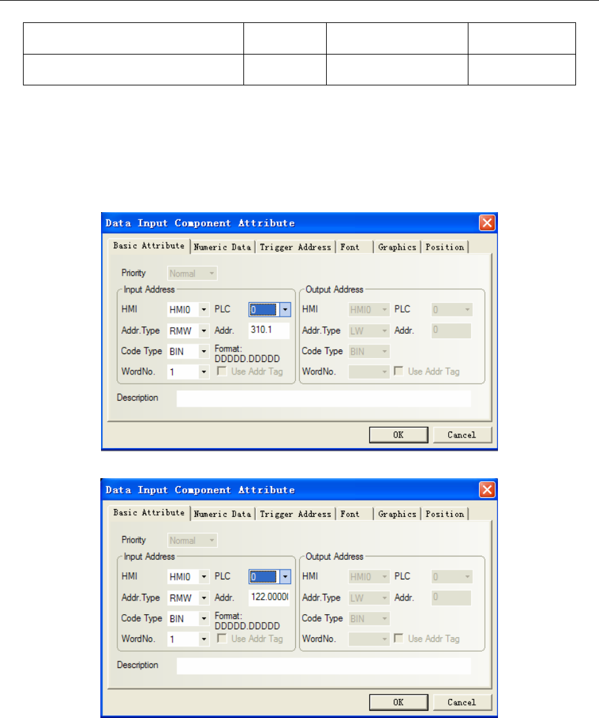Click Addr. field showing 310.1
Image resolution: width=599 pixels, height=718 pixels.
[x=269, y=330]
